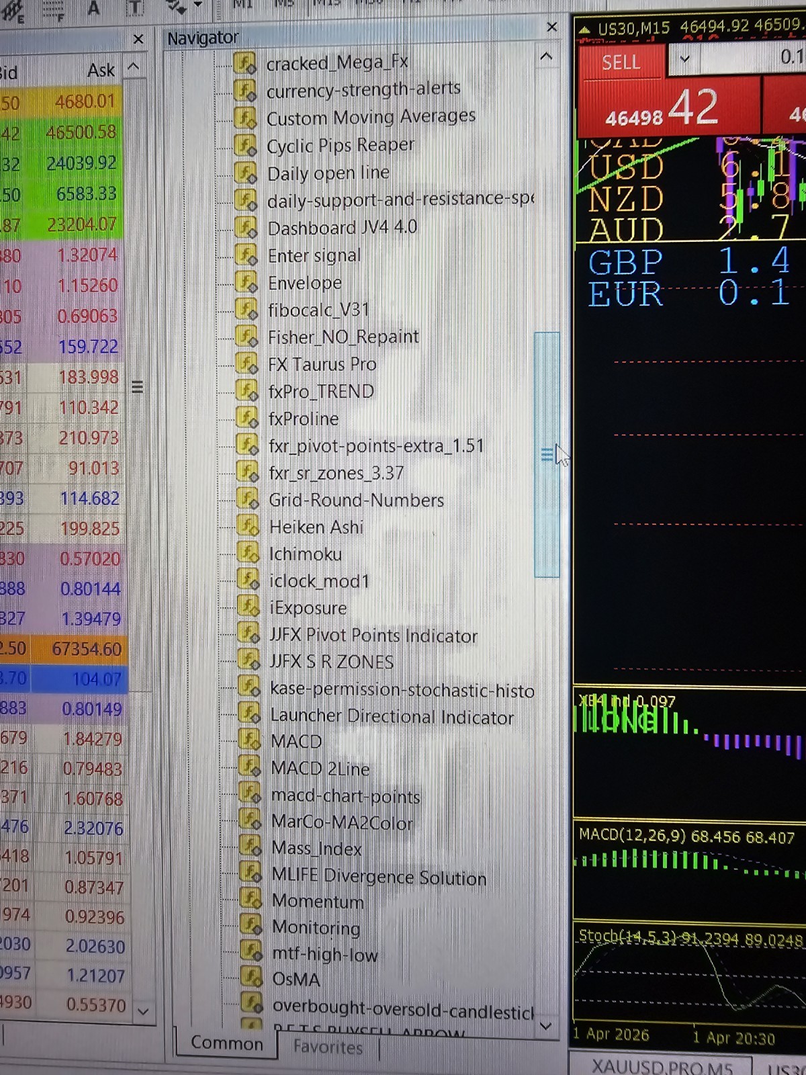Select kase-permission-stochastic-histo indicator
The image size is (806, 1075).
pyautogui.click(x=402, y=690)
